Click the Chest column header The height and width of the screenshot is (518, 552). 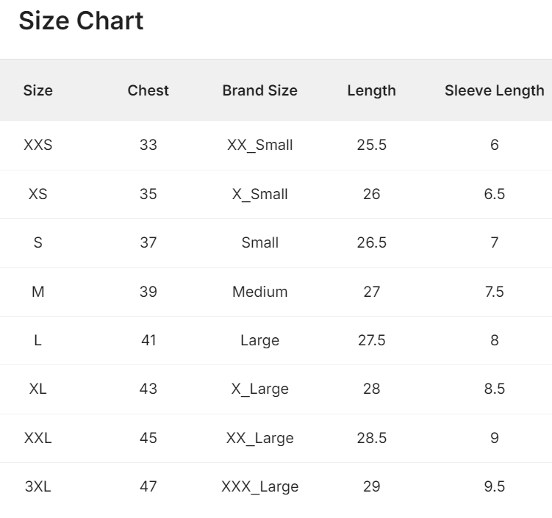click(x=148, y=90)
